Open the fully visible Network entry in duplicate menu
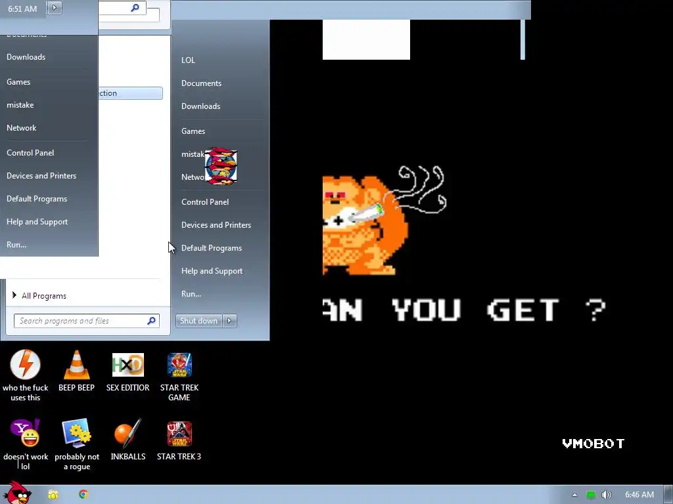The height and width of the screenshot is (504, 673). tap(22, 128)
